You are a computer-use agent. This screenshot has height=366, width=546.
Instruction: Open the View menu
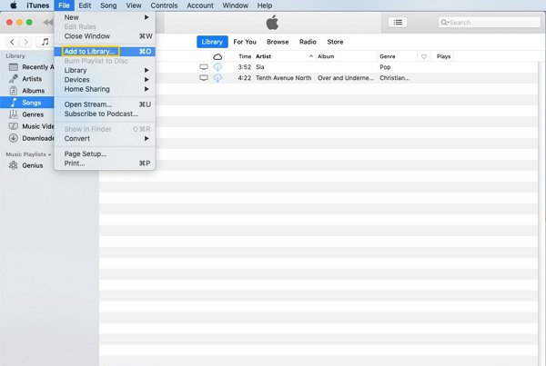(x=134, y=5)
